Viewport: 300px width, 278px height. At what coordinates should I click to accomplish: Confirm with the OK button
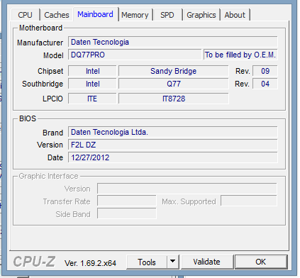tap(261, 262)
